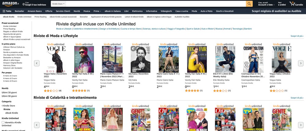Select eBook Kindle subcategory in sidebar

click(12, 113)
